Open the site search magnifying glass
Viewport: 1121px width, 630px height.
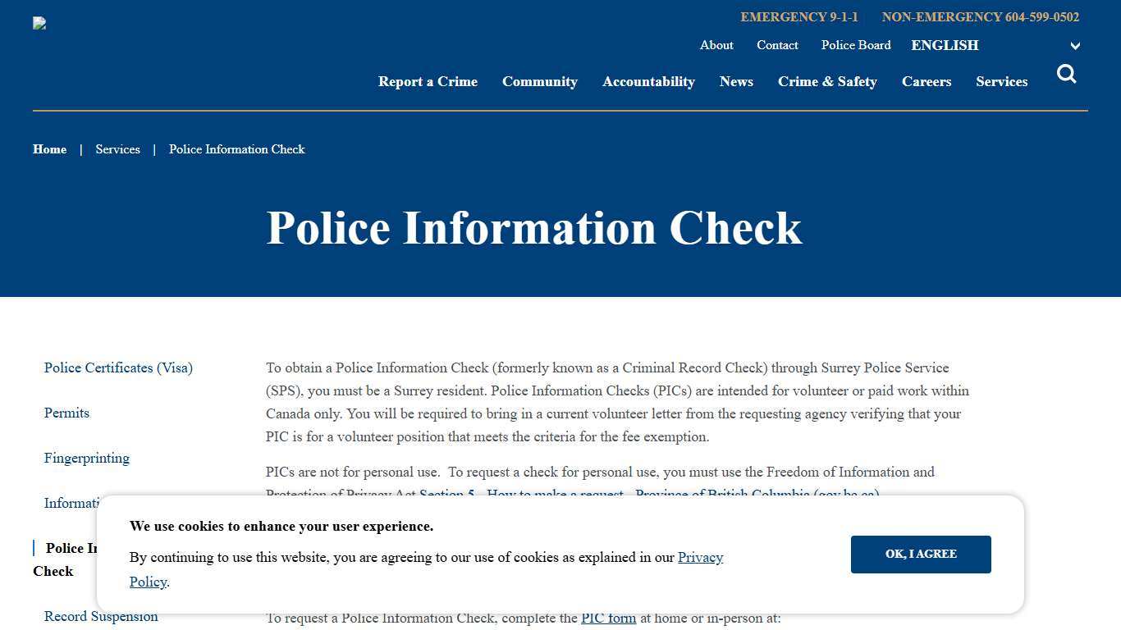click(1066, 74)
